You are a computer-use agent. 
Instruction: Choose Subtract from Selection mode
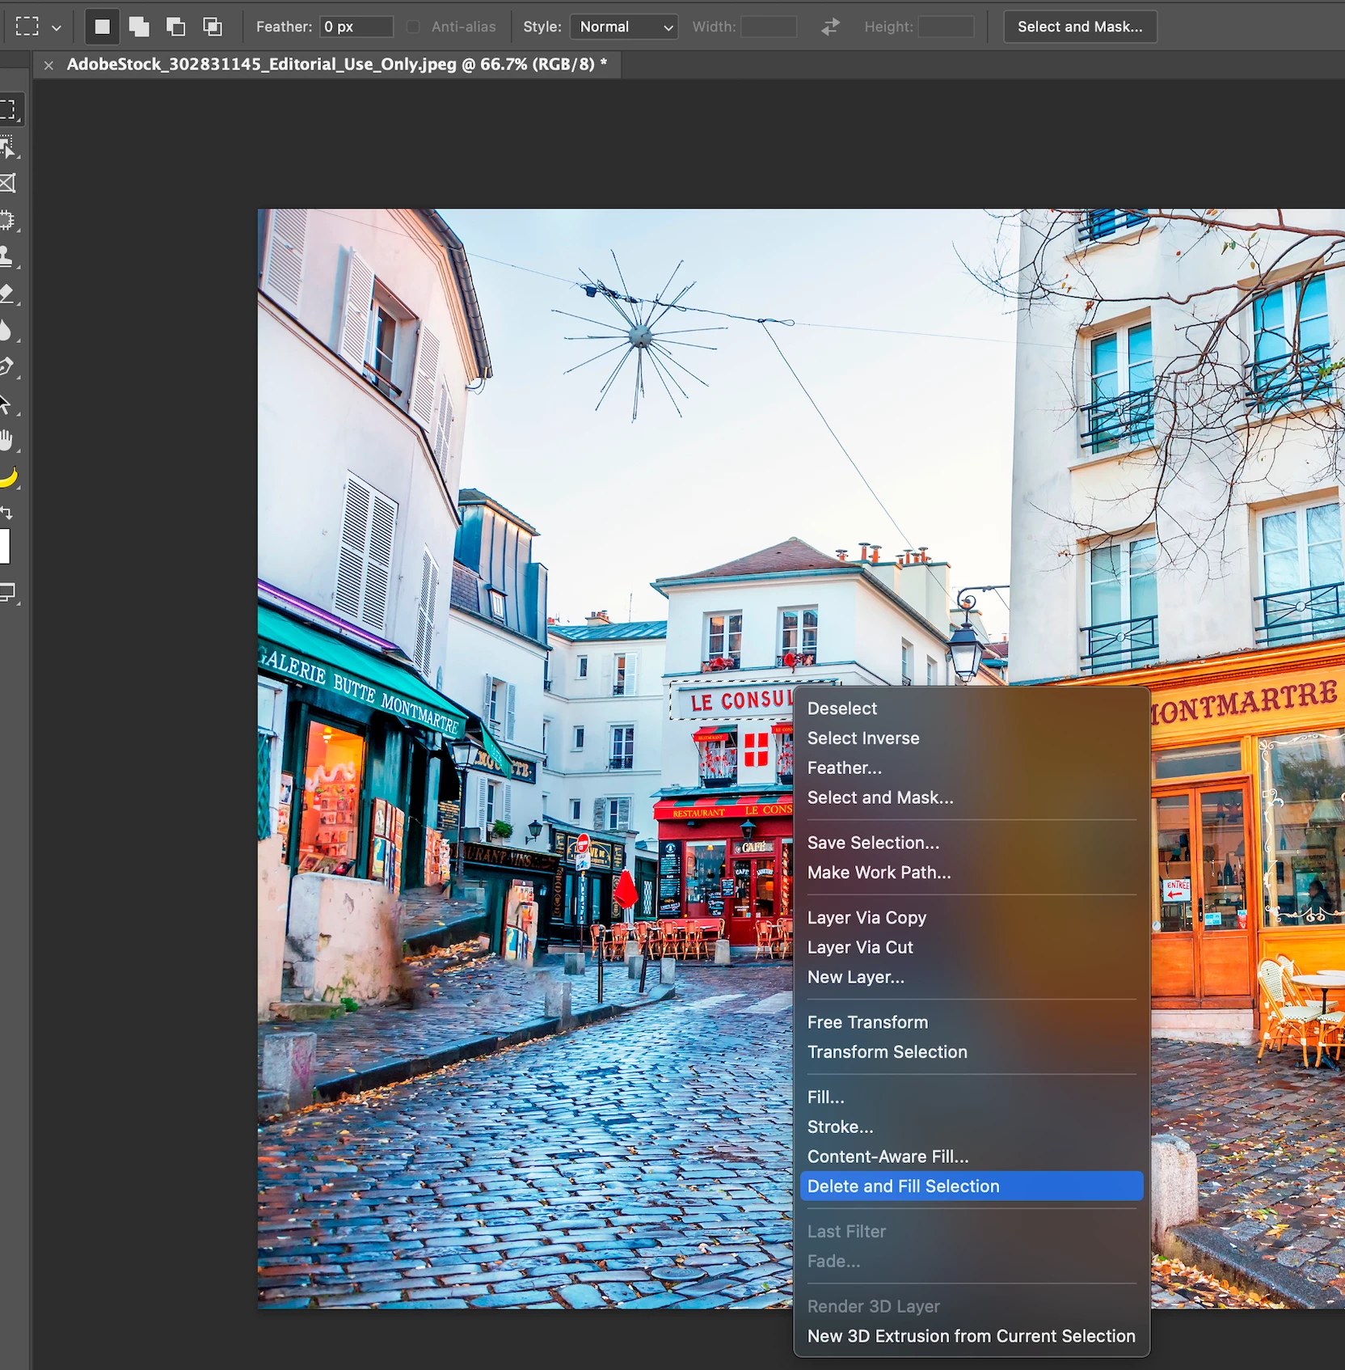click(x=175, y=27)
